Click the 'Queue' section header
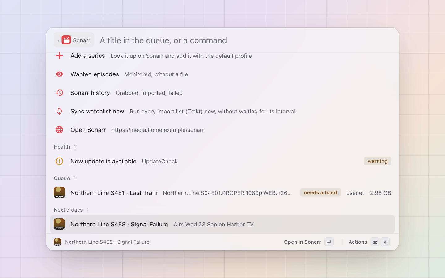Screen dimensions: 445x278 pos(62,178)
